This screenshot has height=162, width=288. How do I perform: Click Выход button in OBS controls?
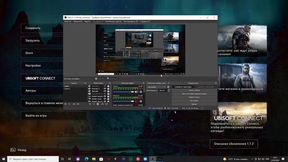click(x=194, y=104)
